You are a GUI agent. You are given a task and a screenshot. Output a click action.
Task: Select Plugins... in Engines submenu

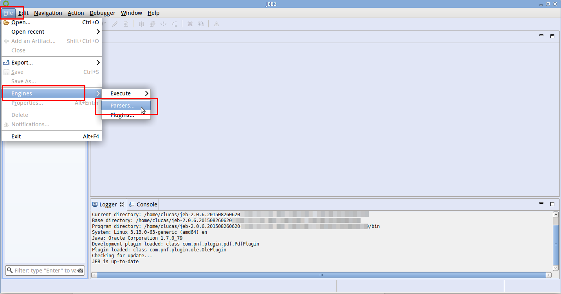[126, 115]
